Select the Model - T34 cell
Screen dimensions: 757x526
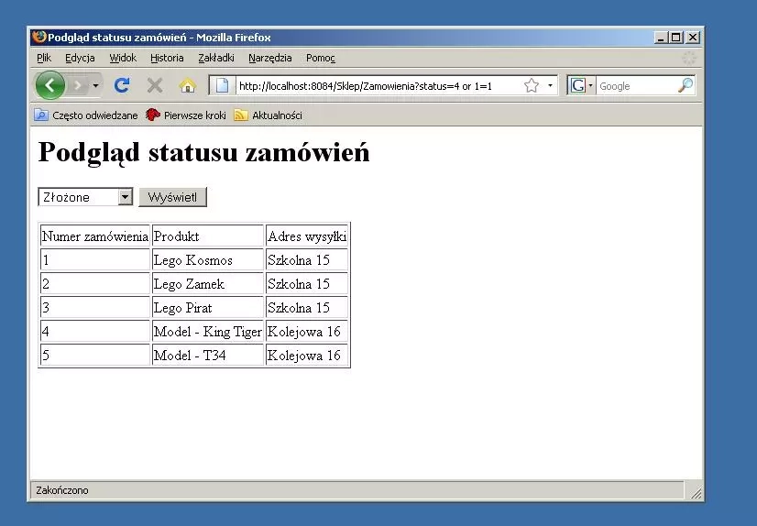(x=208, y=356)
